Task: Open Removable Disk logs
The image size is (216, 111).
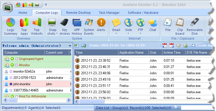Action: coord(195,26)
